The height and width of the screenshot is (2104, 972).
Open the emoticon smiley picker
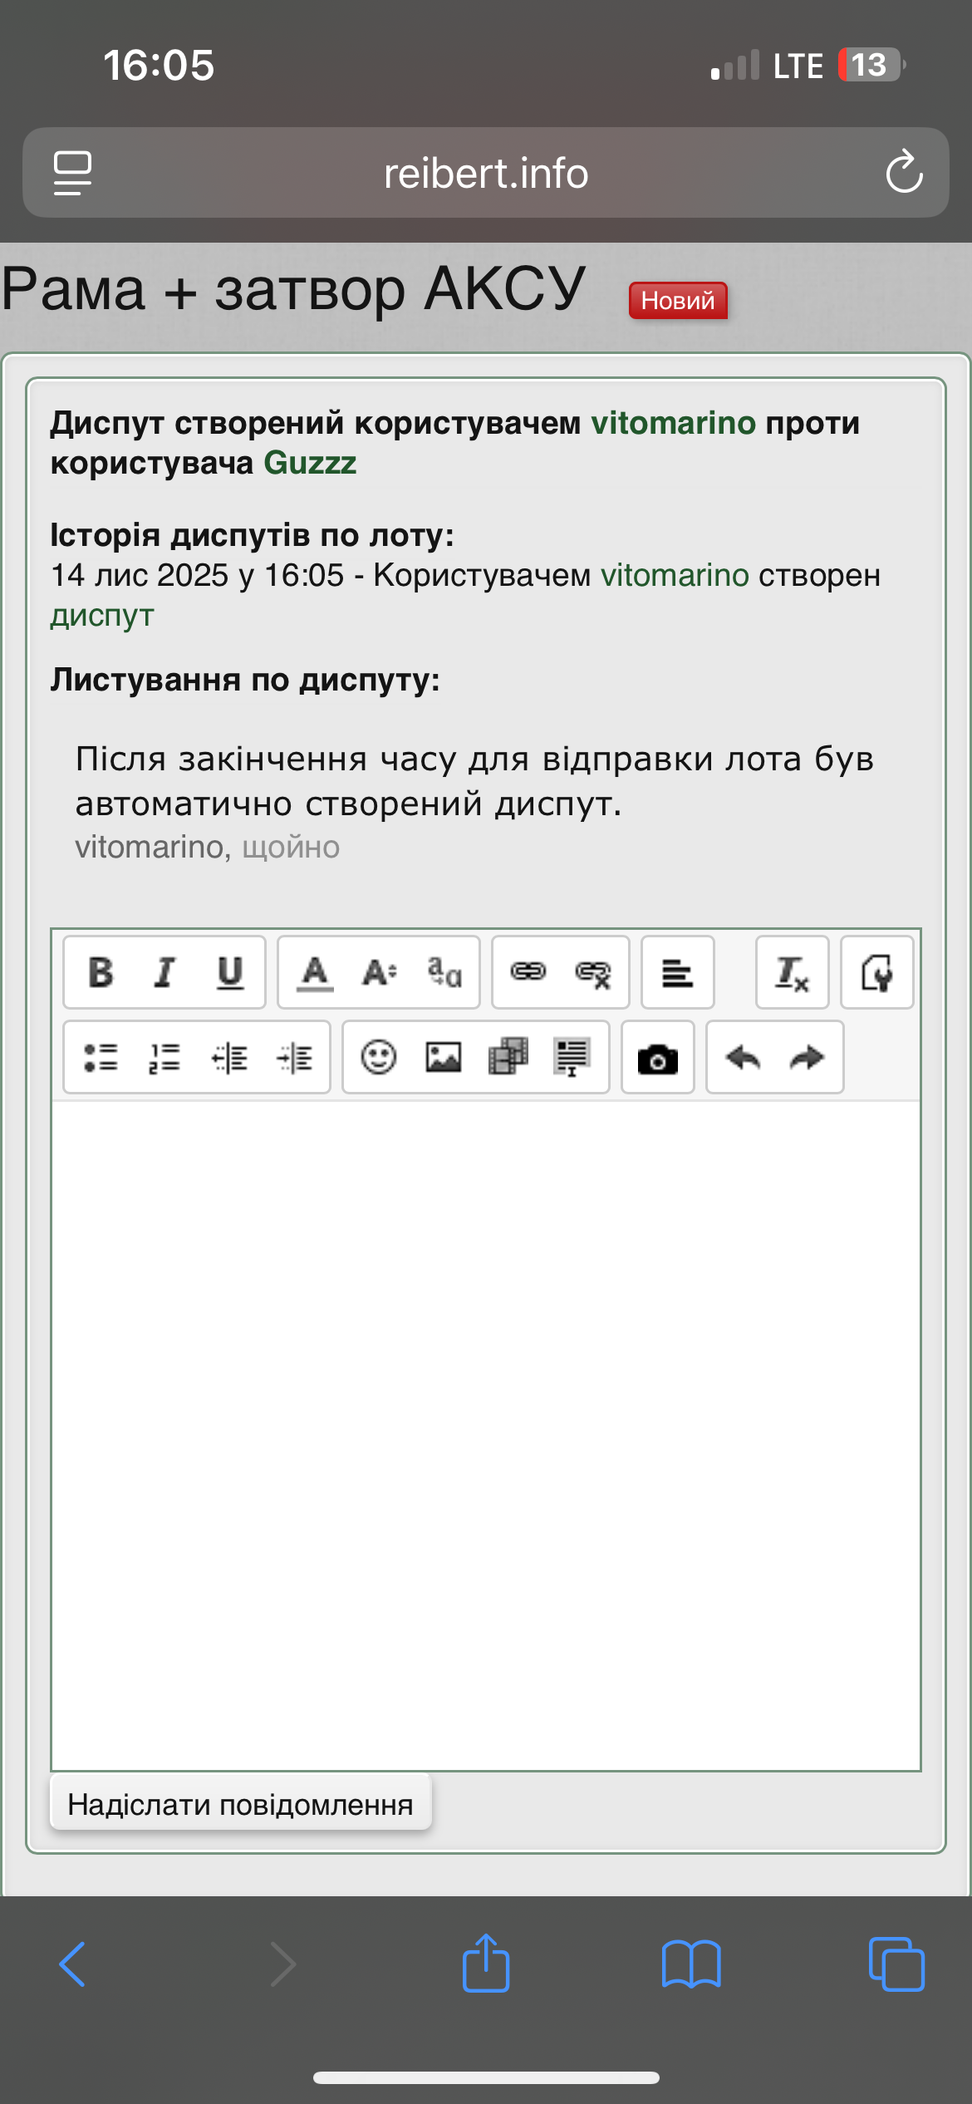pos(379,1057)
